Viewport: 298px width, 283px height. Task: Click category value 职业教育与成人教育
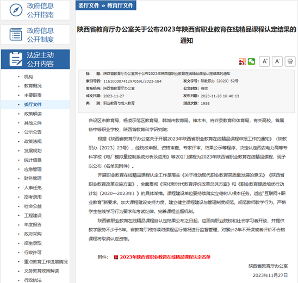click(119, 103)
